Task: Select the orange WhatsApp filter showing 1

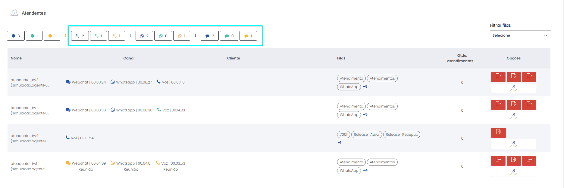Action: (182, 36)
